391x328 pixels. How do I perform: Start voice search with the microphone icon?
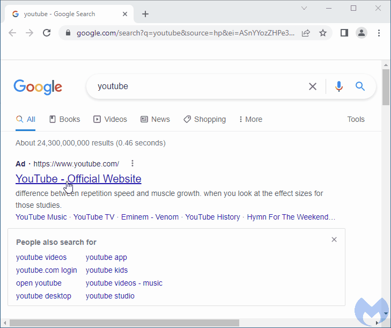tap(339, 86)
